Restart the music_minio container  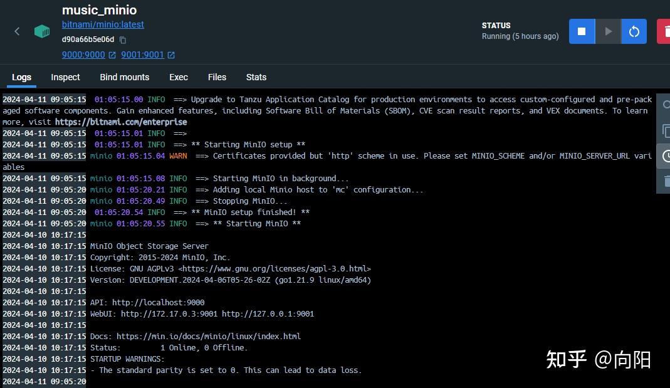pyautogui.click(x=634, y=31)
